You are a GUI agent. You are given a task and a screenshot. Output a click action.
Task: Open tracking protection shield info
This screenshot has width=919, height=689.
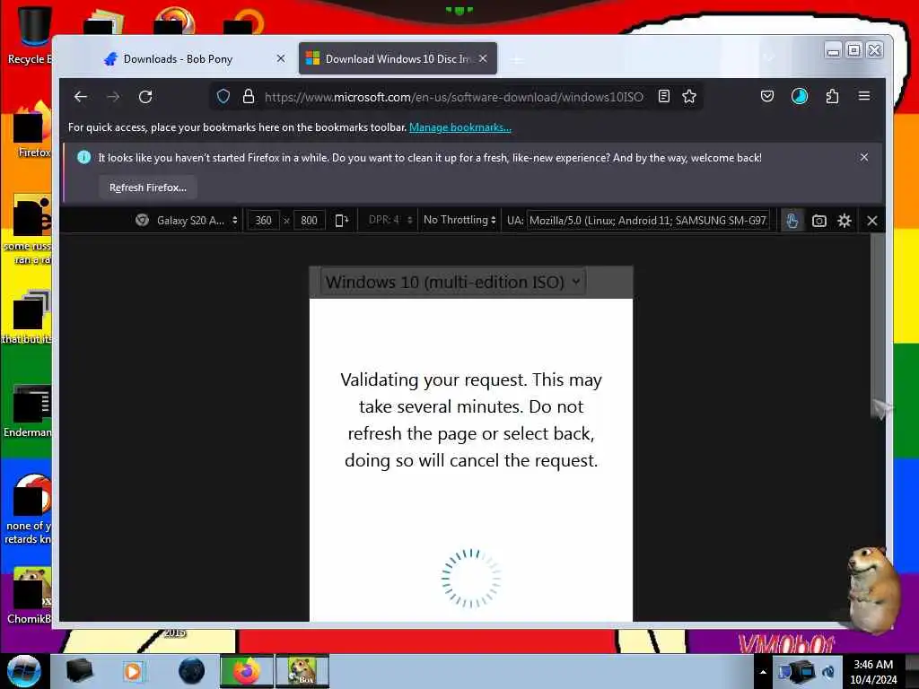coord(223,97)
